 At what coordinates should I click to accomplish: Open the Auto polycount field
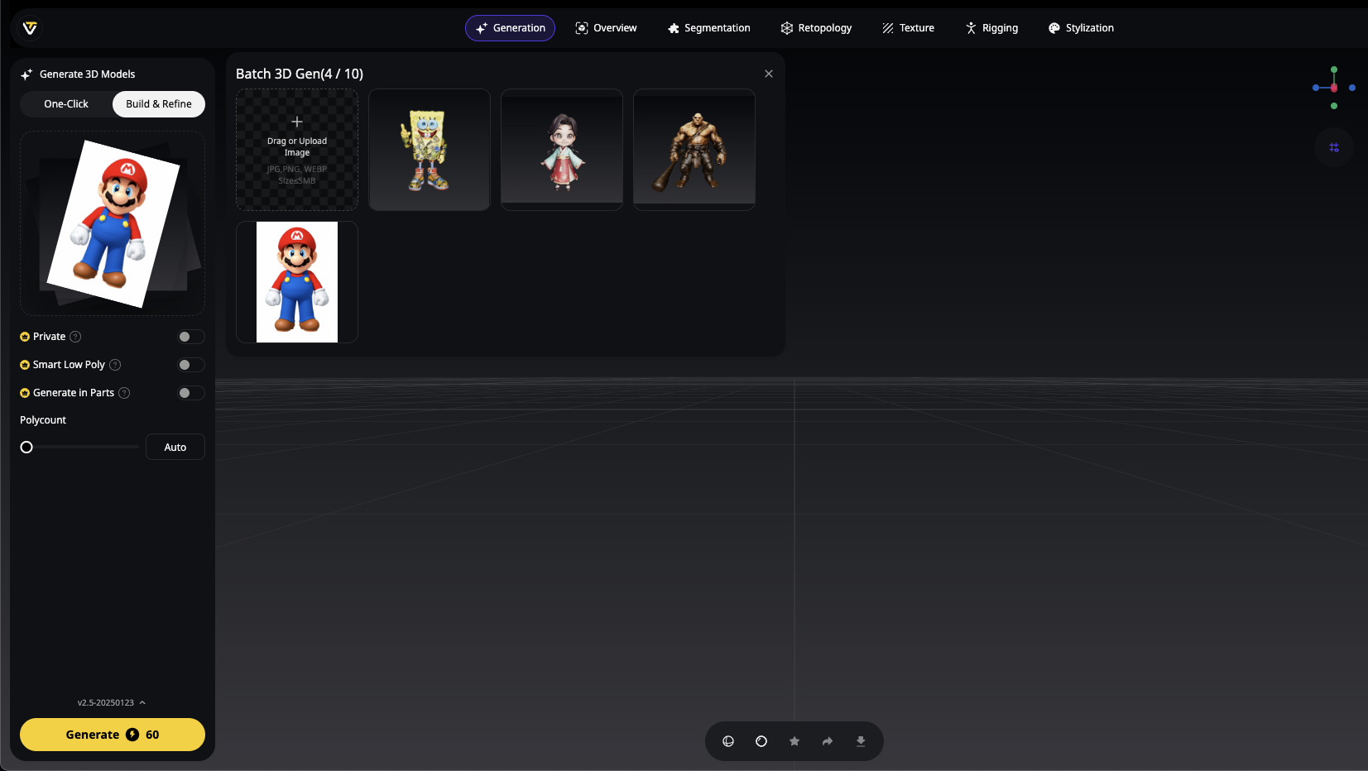pyautogui.click(x=175, y=447)
